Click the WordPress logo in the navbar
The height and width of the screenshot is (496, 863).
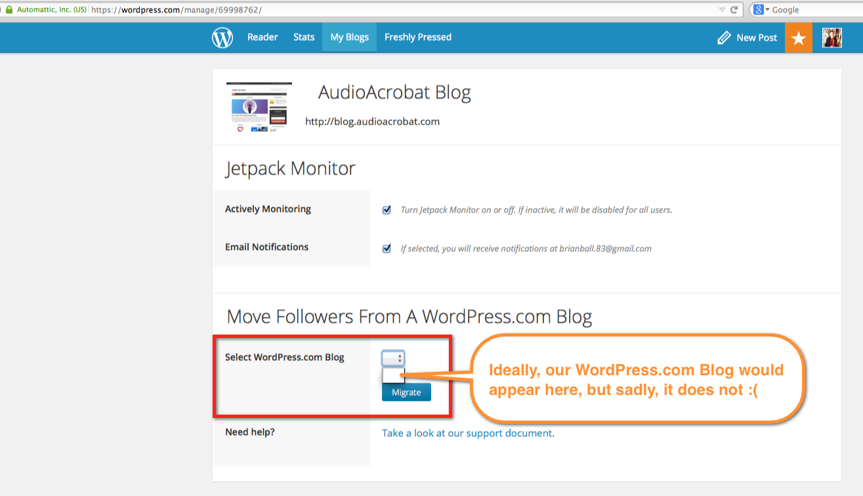click(222, 38)
